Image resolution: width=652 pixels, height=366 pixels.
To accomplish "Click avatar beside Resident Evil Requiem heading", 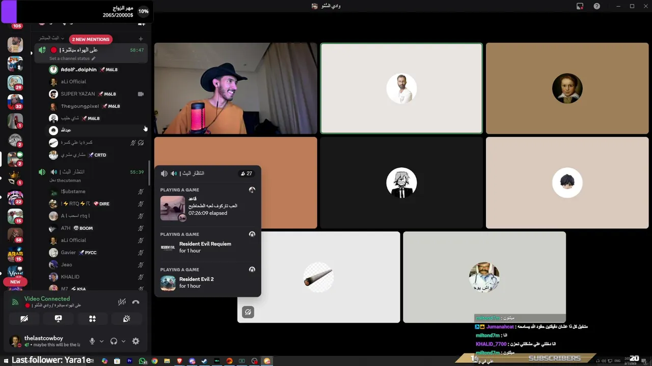I will coord(252,234).
